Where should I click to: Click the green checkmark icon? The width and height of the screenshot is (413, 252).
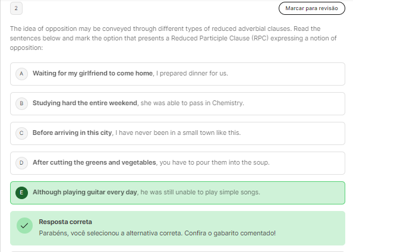click(x=24, y=226)
